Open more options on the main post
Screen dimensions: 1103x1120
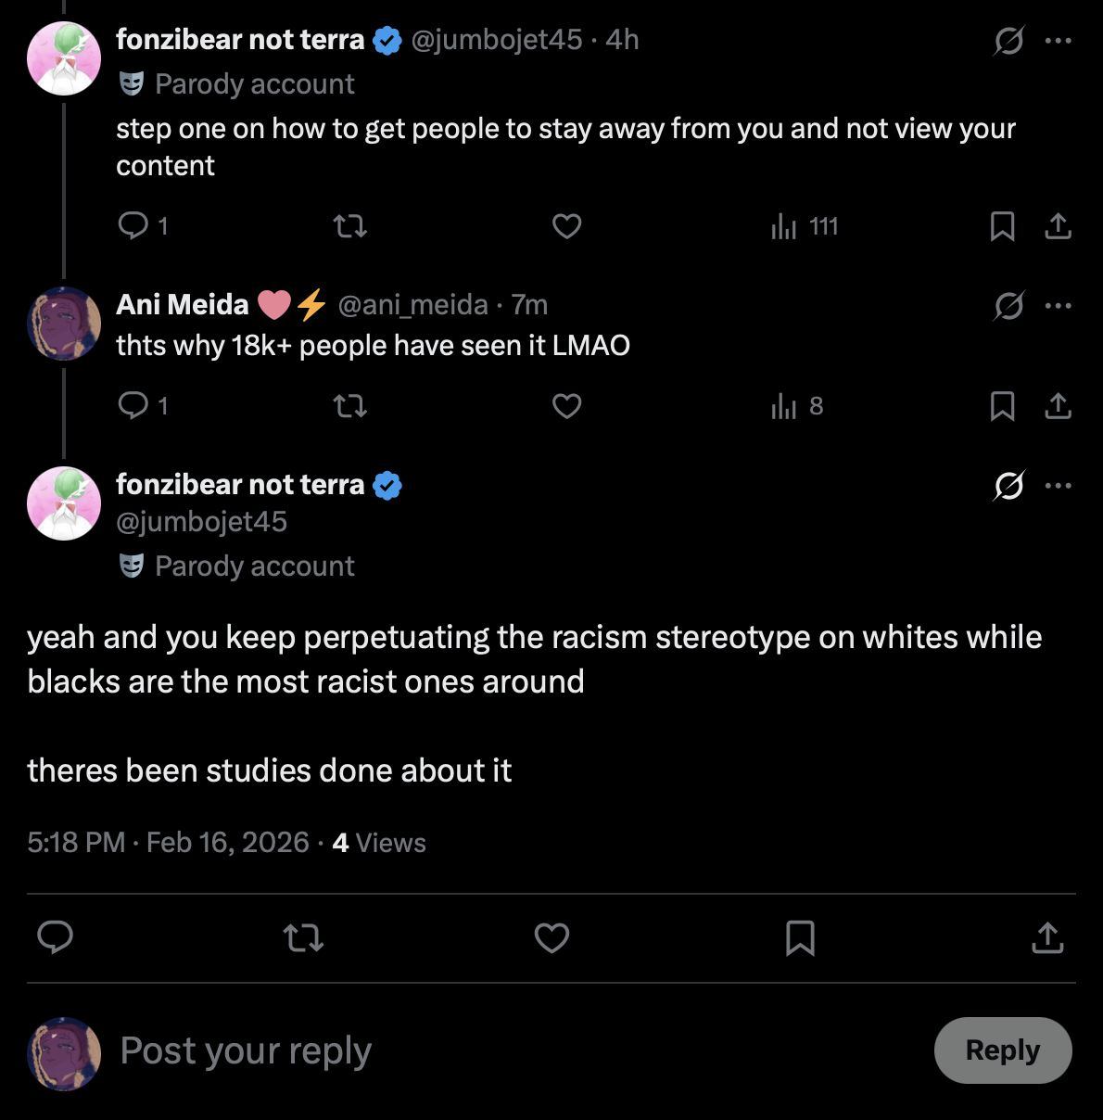click(1059, 485)
